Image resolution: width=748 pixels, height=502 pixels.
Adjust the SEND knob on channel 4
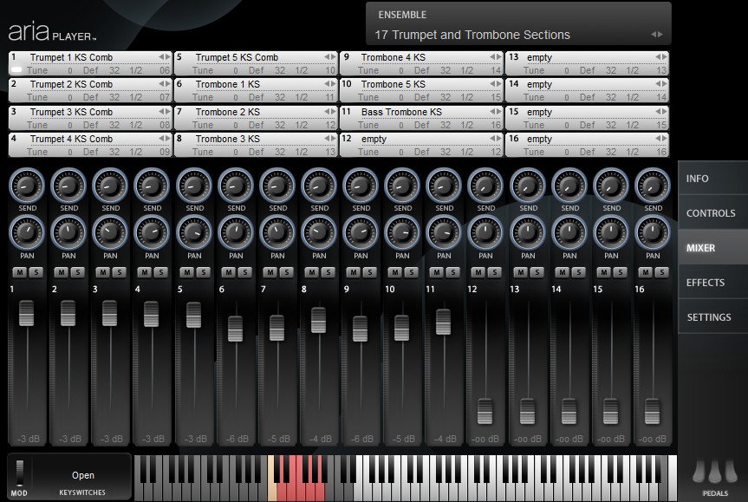152,186
